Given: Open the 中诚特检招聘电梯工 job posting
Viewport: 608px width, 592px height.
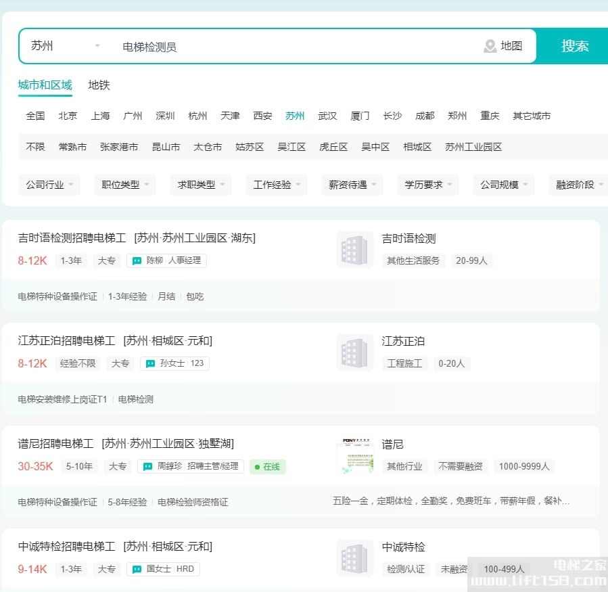Looking at the screenshot, I should 66,547.
